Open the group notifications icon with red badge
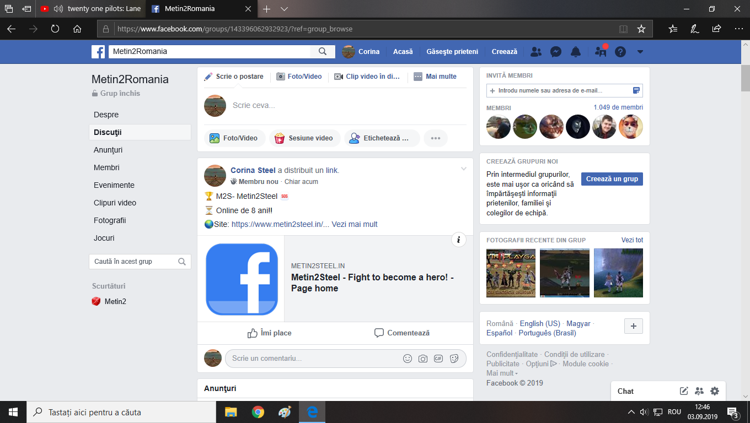This screenshot has width=750, height=423. tap(601, 52)
